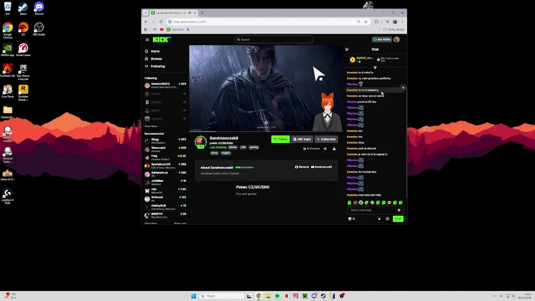
Task: Bookmark this page with star icon
Action: [366, 22]
